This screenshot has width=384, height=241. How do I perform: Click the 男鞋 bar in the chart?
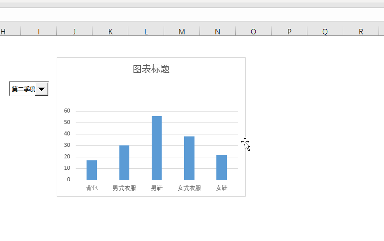[x=157, y=148]
